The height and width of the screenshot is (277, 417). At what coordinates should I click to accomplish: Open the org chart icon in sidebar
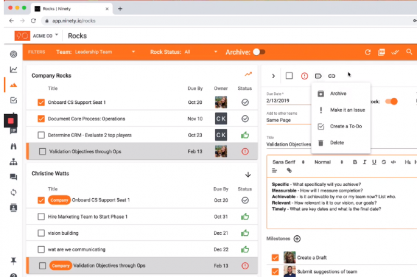point(14,162)
